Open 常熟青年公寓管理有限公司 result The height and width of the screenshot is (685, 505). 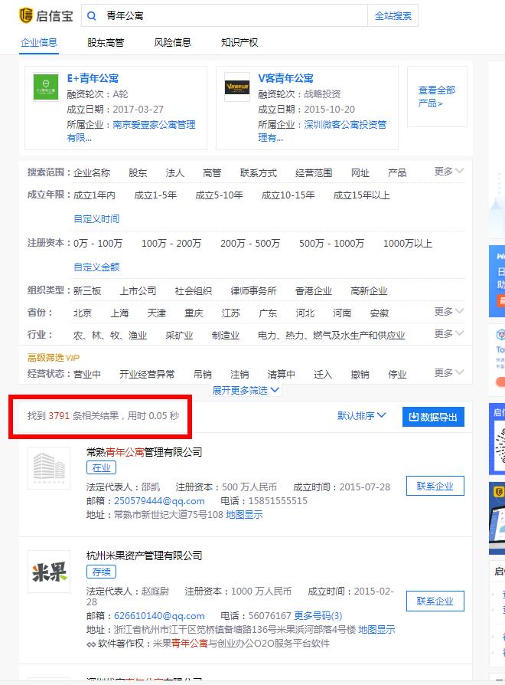click(x=145, y=452)
